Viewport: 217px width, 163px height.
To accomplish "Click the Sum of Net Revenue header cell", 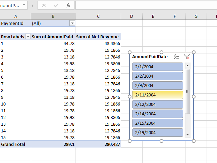I will coord(98,37).
